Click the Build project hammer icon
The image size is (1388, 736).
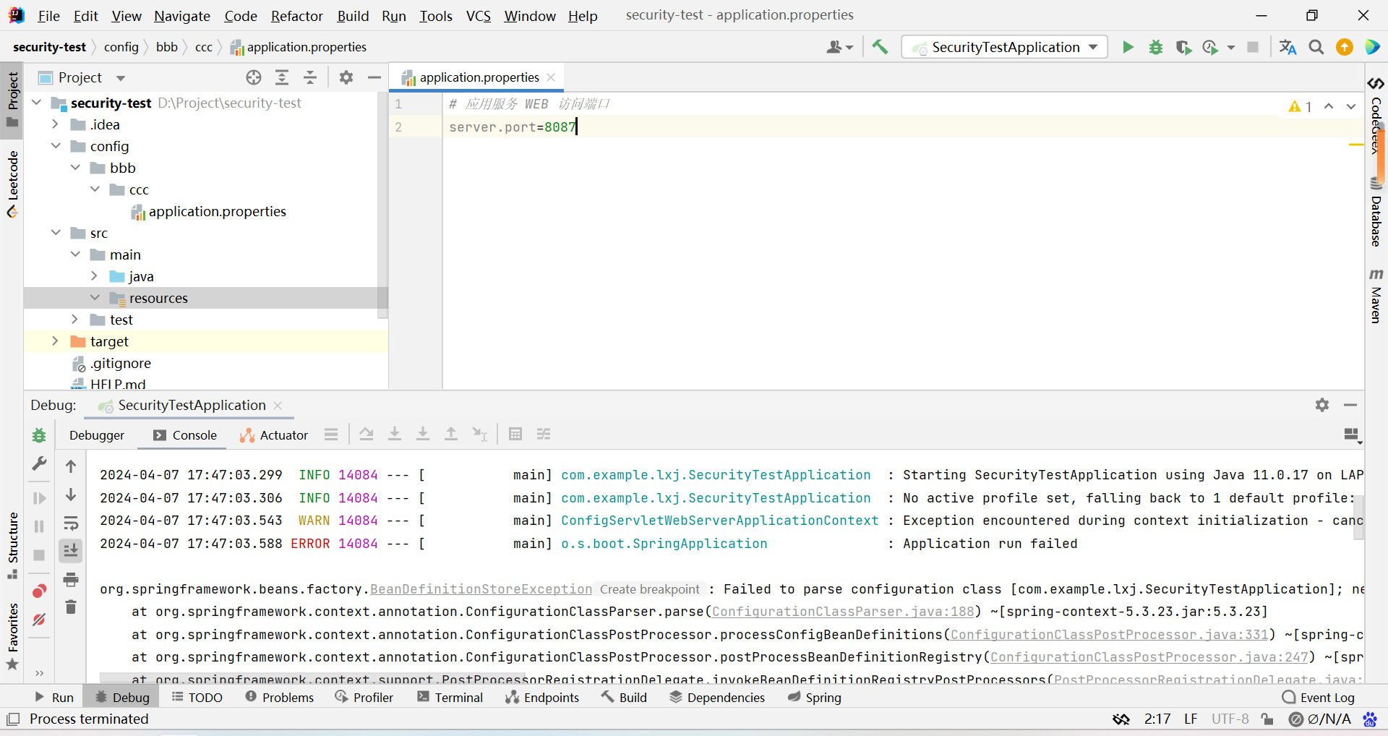click(x=880, y=48)
